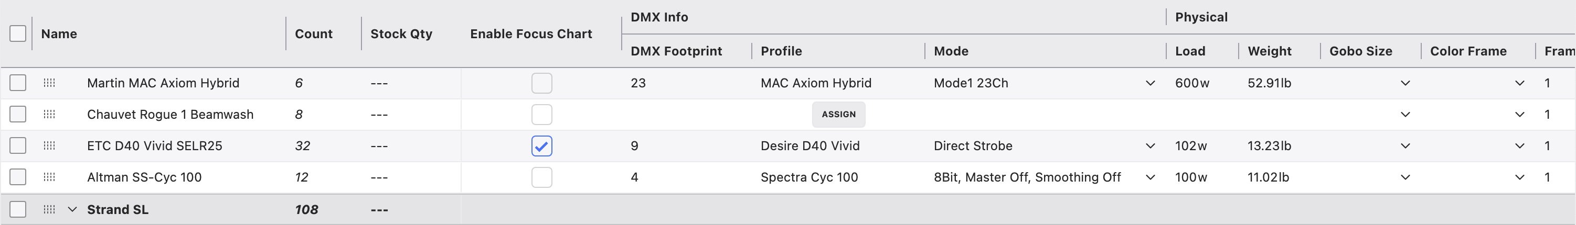Open Gobo Size dropdown for Chauvet Rogue row

click(1404, 115)
